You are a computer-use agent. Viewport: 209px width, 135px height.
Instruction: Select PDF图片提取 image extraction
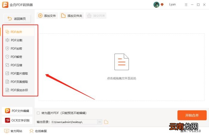pyautogui.click(x=19, y=73)
